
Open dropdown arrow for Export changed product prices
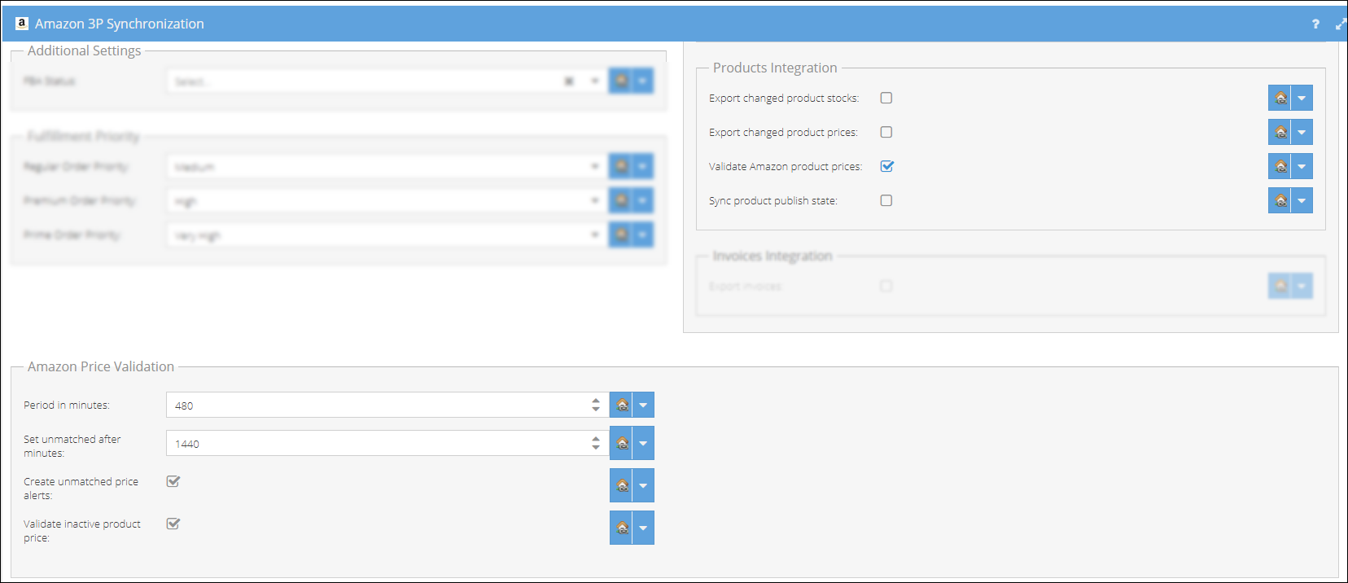tap(1302, 133)
